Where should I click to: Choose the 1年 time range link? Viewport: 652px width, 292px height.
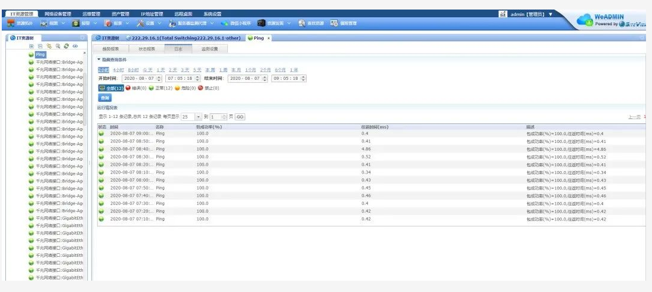click(293, 70)
